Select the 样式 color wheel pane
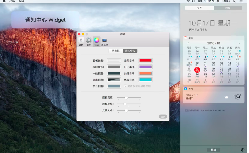The height and width of the screenshot is (153, 249). click(x=97, y=41)
